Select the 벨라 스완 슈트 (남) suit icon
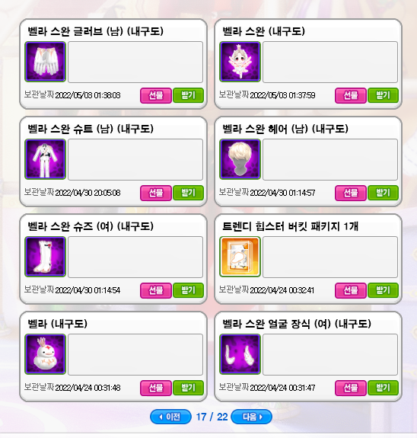The image size is (417, 438). 45,159
